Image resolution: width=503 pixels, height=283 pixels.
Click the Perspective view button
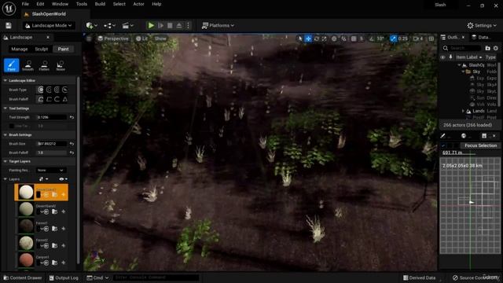pyautogui.click(x=113, y=39)
